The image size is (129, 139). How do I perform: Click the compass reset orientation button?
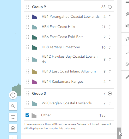tap(13, 95)
